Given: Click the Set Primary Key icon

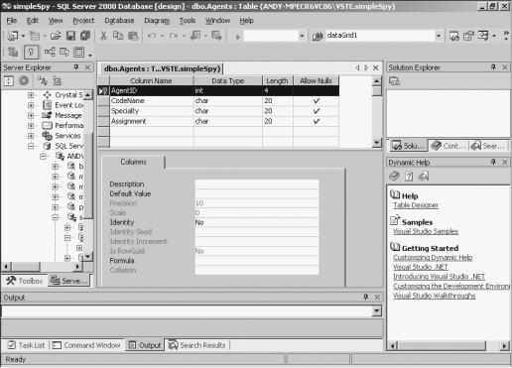Looking at the screenshot, I should click(x=31, y=52).
